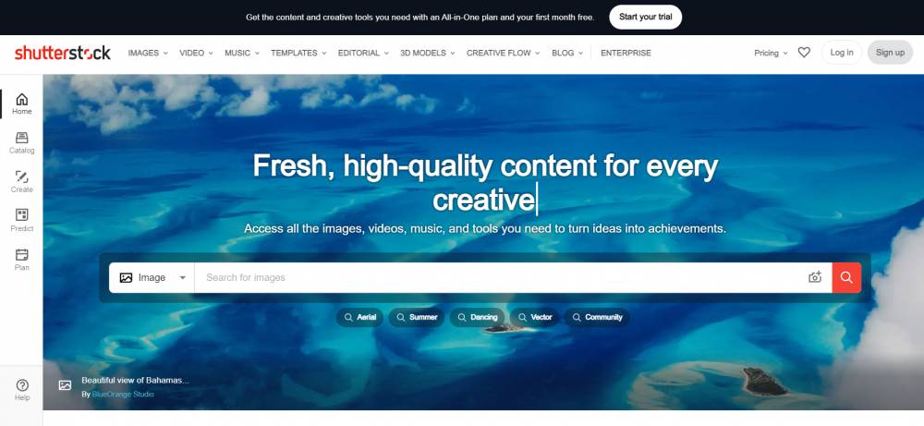Click the red search magnifier button

pos(846,277)
